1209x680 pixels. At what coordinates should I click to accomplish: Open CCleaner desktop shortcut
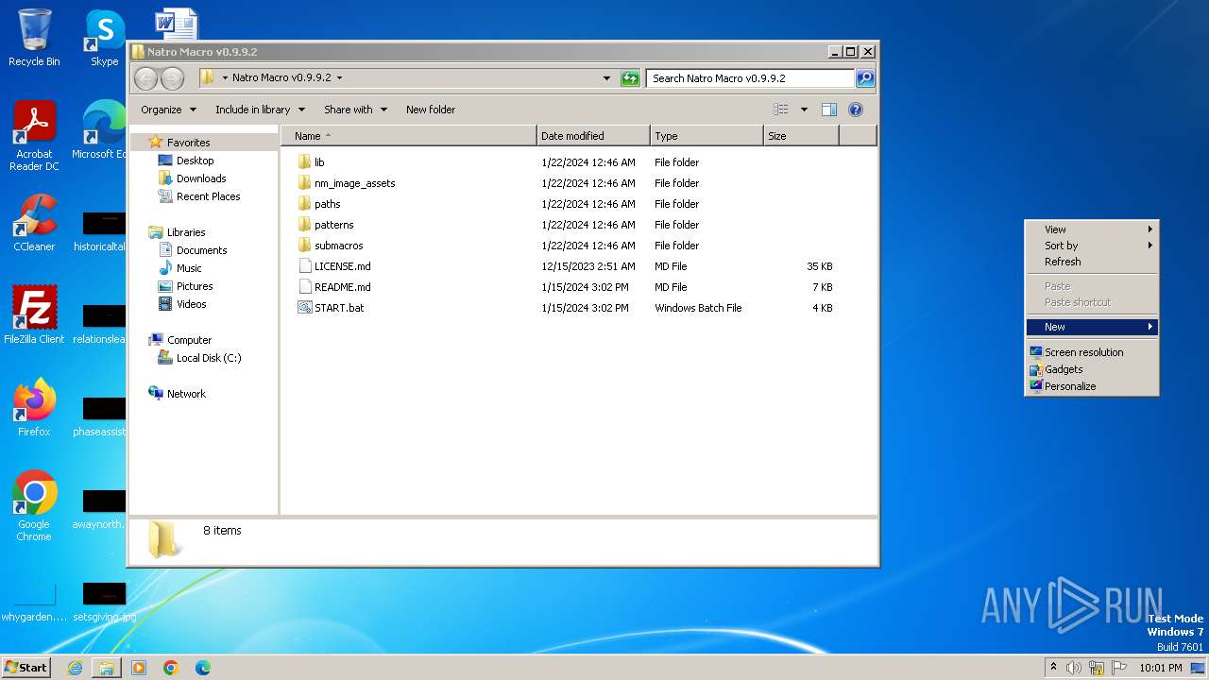click(x=34, y=223)
